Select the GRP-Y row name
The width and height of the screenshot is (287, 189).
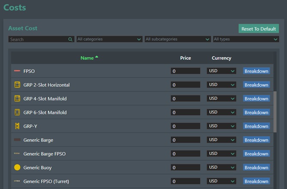pos(30,126)
